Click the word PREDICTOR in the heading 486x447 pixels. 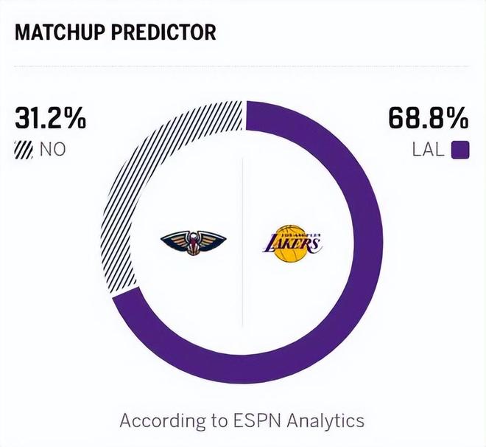pyautogui.click(x=166, y=33)
